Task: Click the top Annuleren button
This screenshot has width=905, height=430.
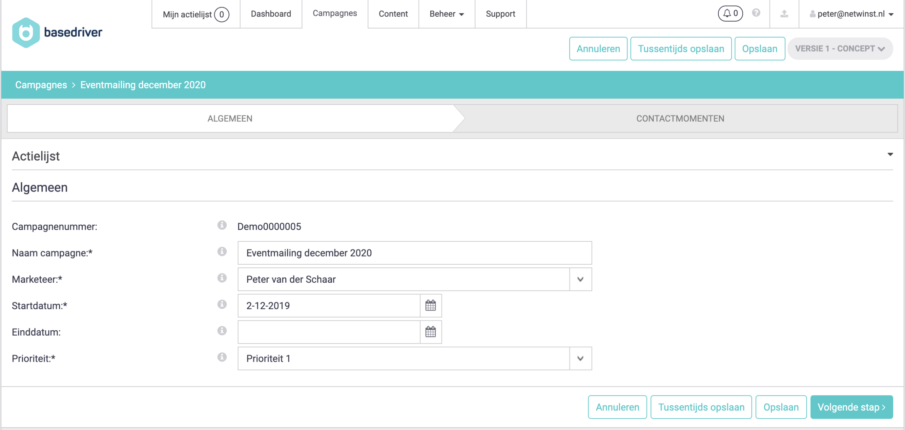Action: [x=598, y=49]
